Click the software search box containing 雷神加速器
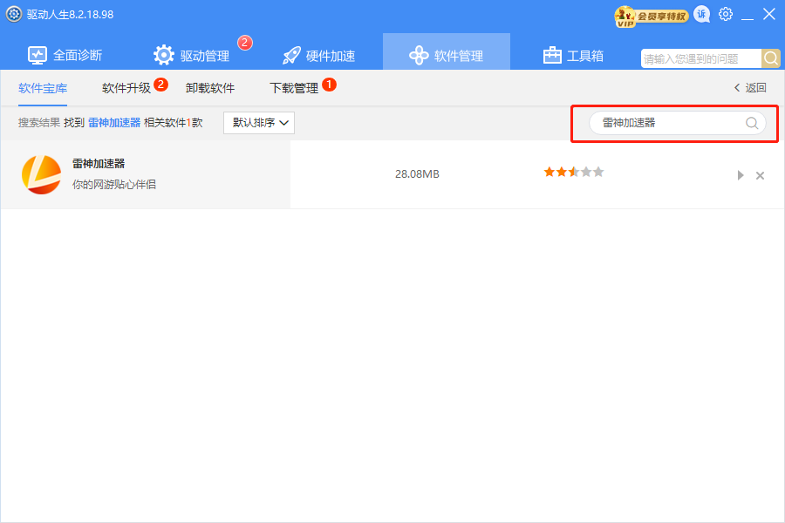 click(678, 123)
